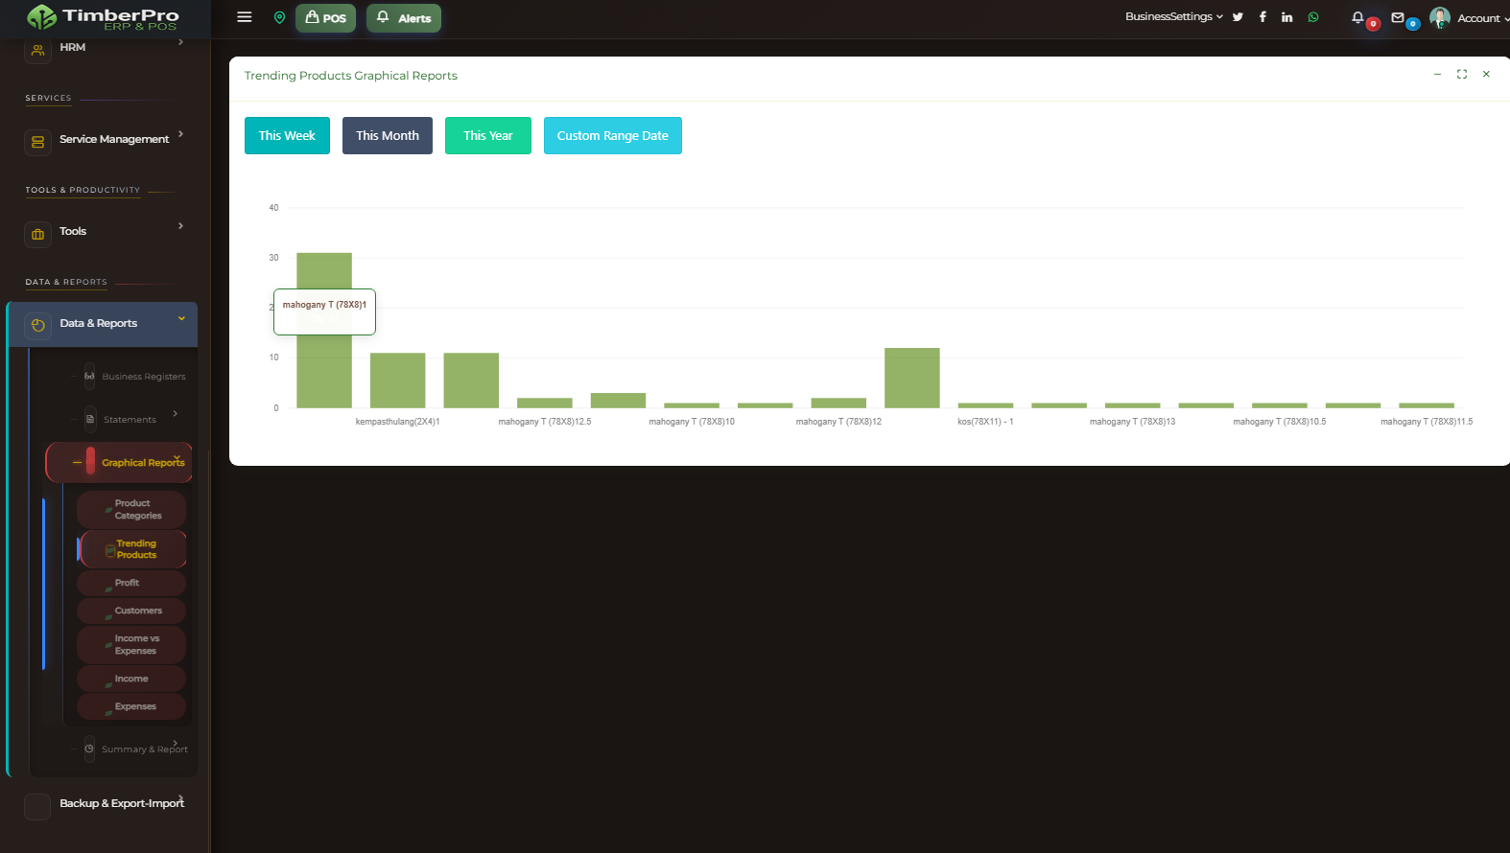Screen dimensions: 1510x853
Task: Open the Service Management menu item
Action: (x=114, y=139)
